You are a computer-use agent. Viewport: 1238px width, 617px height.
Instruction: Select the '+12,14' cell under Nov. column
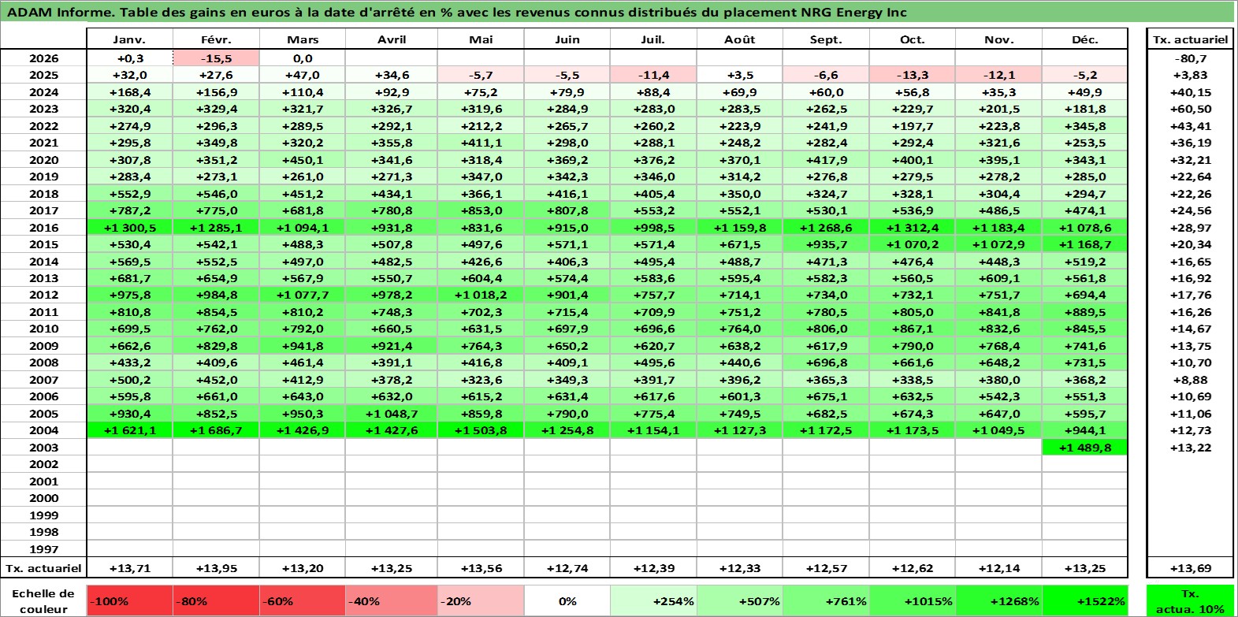click(x=998, y=567)
